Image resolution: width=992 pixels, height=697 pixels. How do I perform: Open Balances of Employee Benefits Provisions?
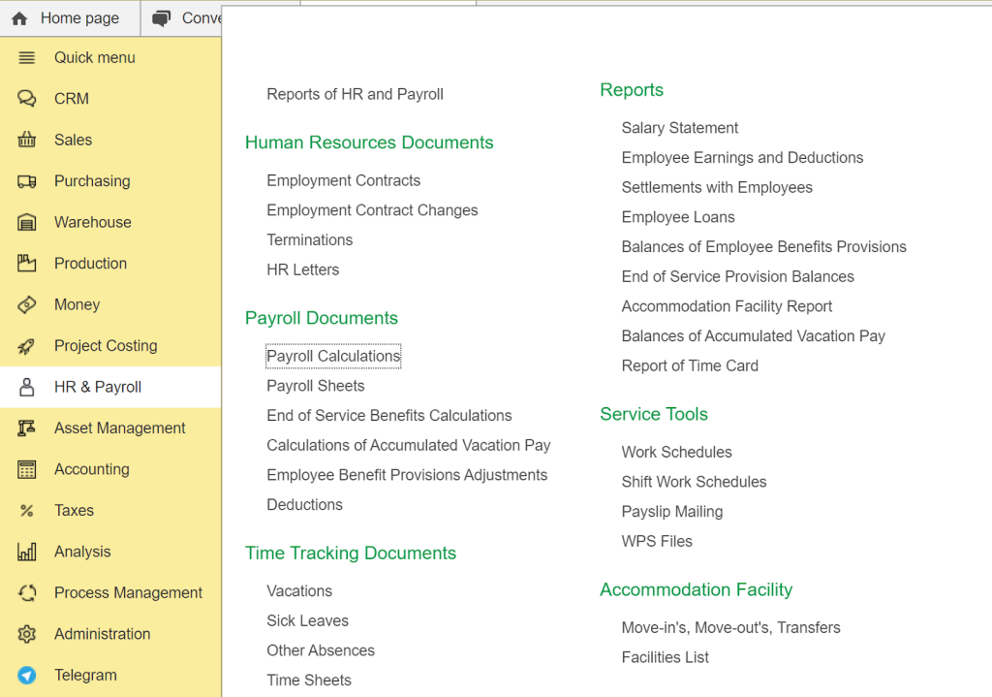coord(763,247)
